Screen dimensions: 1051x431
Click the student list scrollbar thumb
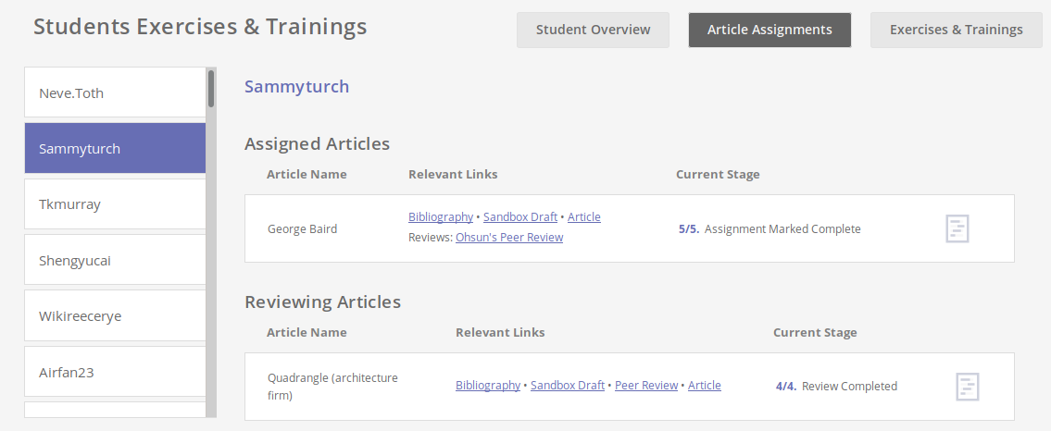[211, 89]
